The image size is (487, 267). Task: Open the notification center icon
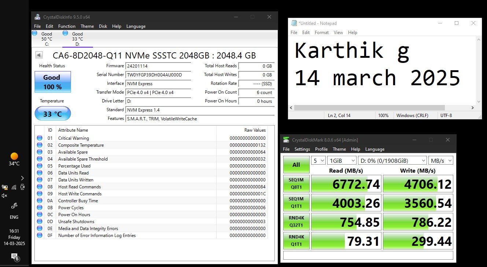[x=14, y=256]
